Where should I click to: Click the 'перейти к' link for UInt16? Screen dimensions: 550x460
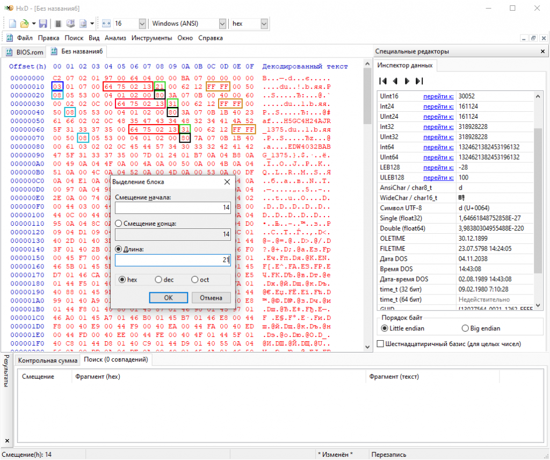(438, 96)
